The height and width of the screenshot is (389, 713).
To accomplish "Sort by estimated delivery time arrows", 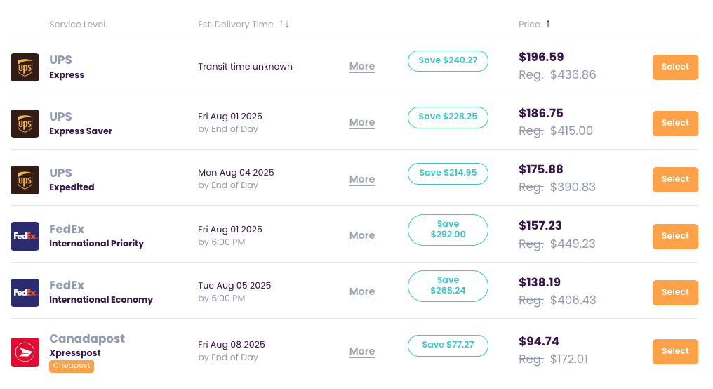I will tap(284, 25).
